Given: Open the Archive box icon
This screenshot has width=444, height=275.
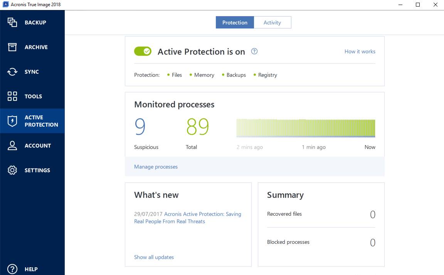Looking at the screenshot, I should pos(12,47).
